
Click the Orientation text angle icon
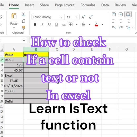coord(128,28)
